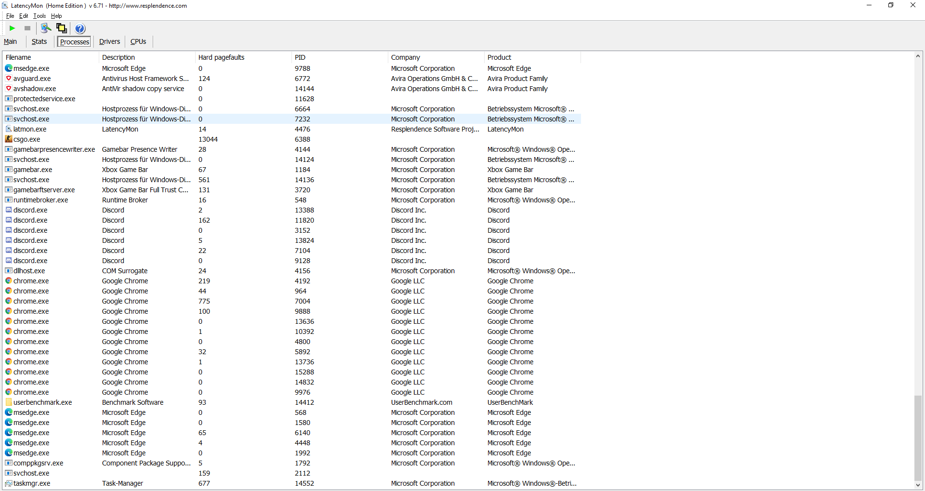This screenshot has height=491, width=925.
Task: Select the "Gamebar Presence Writer" description cell
Action: [x=140, y=149]
